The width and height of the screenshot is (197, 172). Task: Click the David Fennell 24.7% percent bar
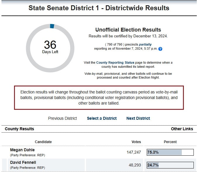(x=170, y=165)
